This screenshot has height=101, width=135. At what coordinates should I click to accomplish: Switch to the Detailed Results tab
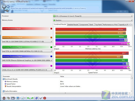click(73, 24)
